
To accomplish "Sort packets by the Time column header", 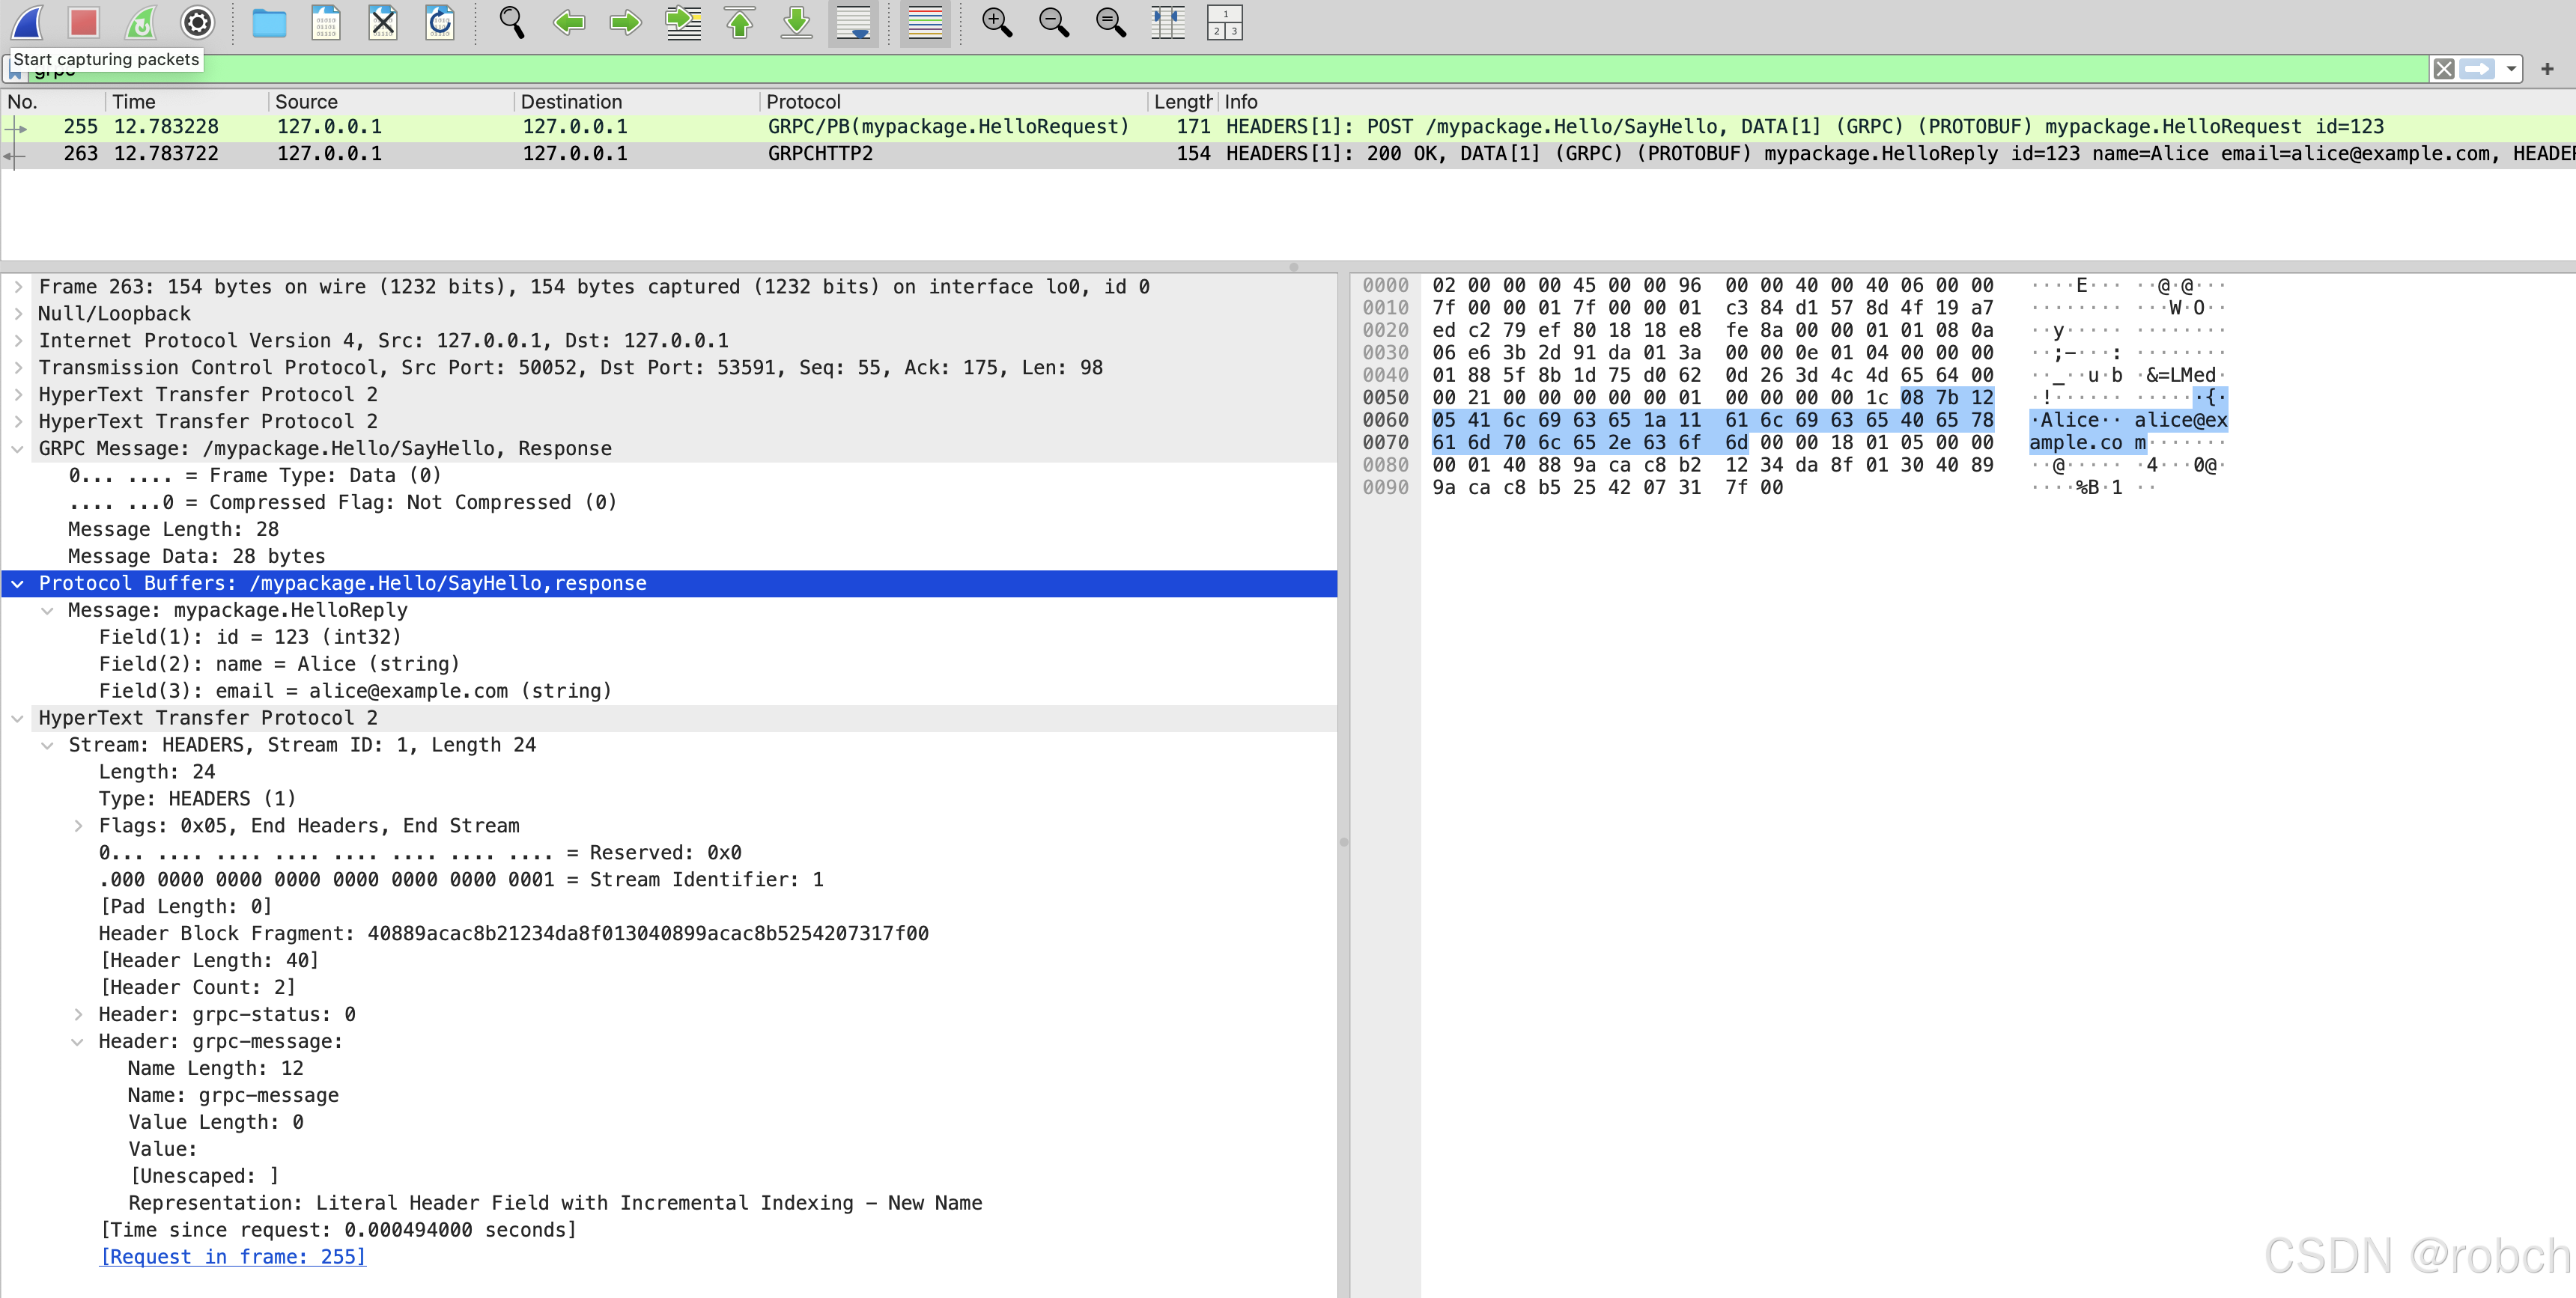I will (x=187, y=101).
